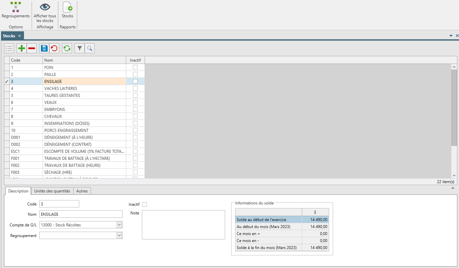Click the $ column header in balance table
The width and height of the screenshot is (459, 268).
(x=315, y=212)
